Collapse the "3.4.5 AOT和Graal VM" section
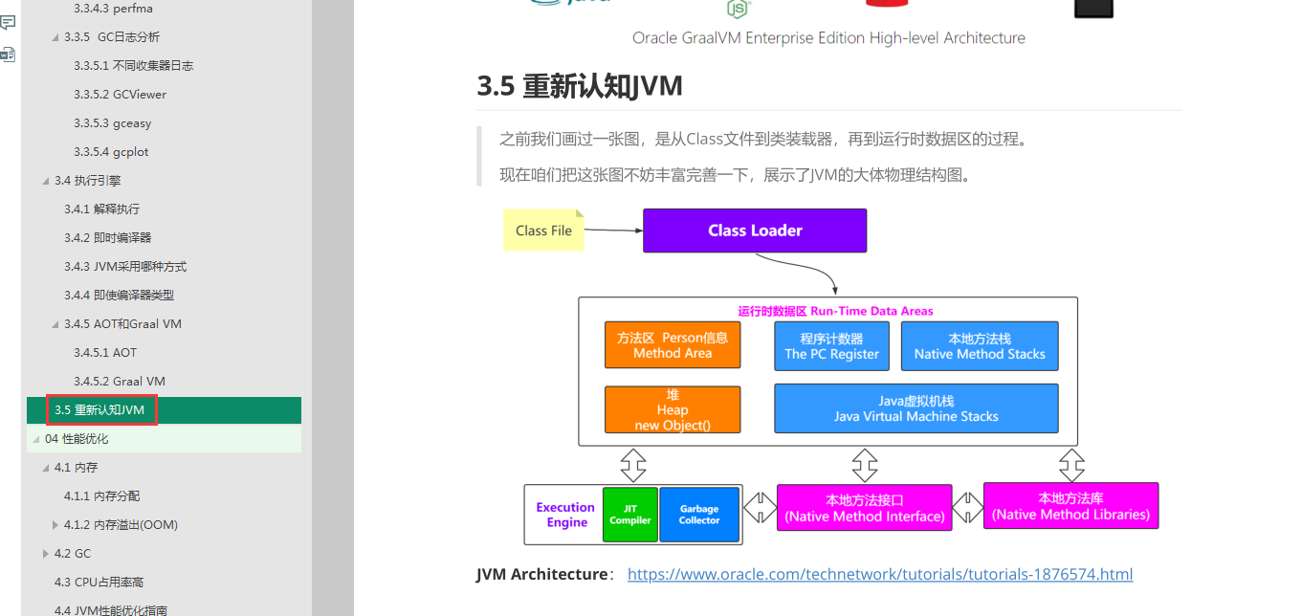The width and height of the screenshot is (1302, 616). [x=55, y=323]
